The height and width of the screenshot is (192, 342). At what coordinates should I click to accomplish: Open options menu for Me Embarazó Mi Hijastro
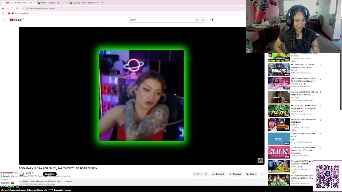[x=320, y=79]
